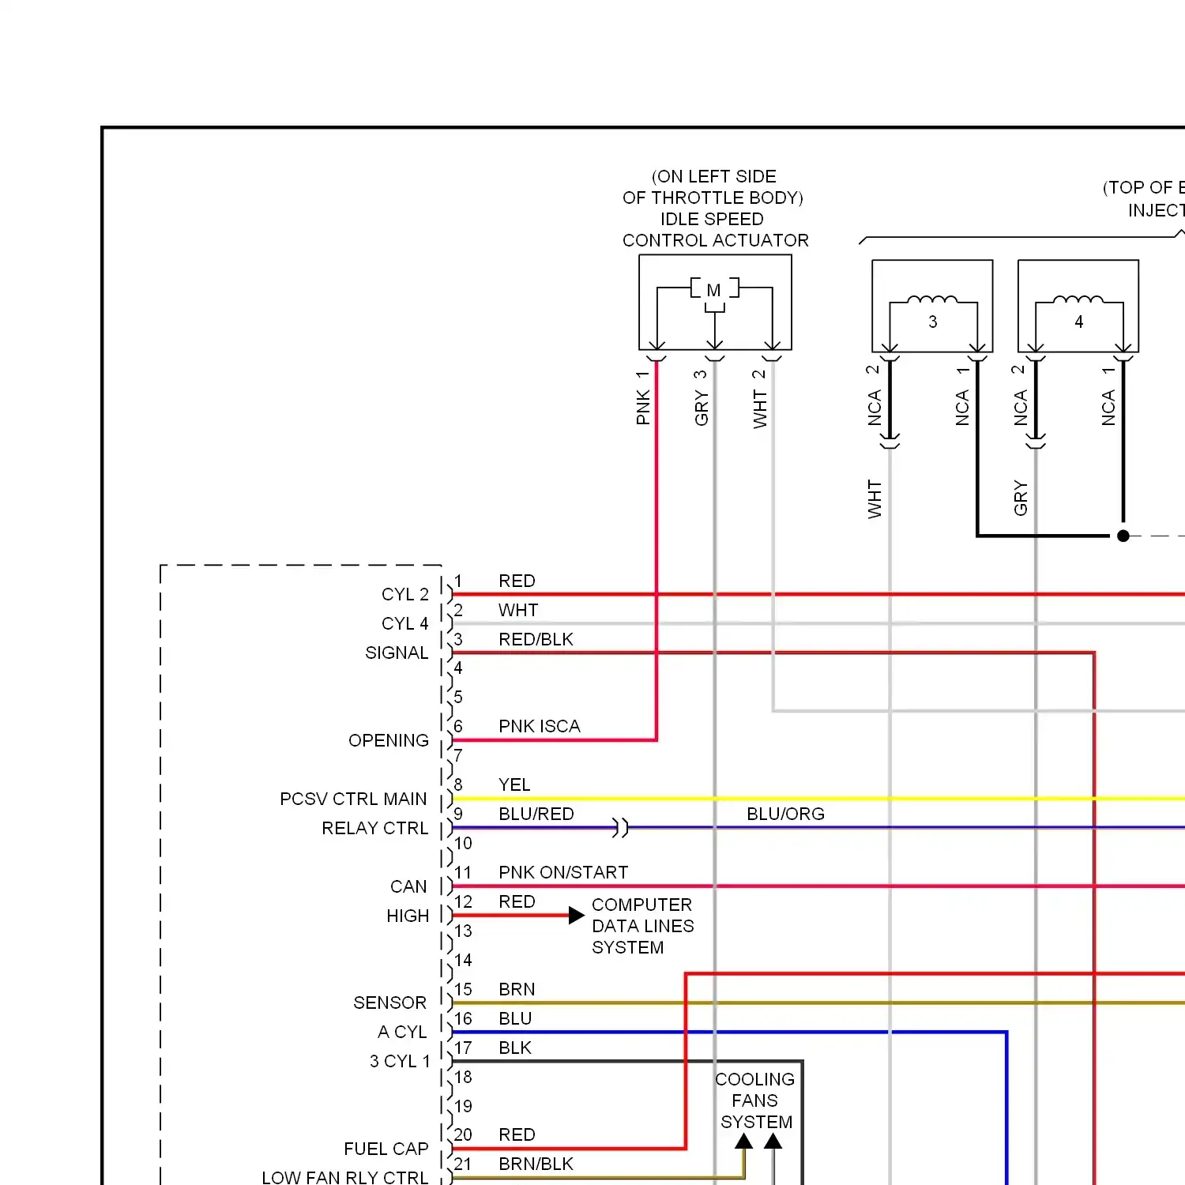The image size is (1185, 1185).
Task: Click the 'COMPUTER DATA LINES SYSTEM' reference
Action: tap(643, 926)
